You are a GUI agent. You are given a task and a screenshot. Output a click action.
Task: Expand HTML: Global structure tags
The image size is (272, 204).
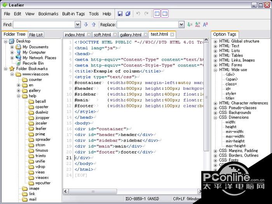click(x=215, y=42)
